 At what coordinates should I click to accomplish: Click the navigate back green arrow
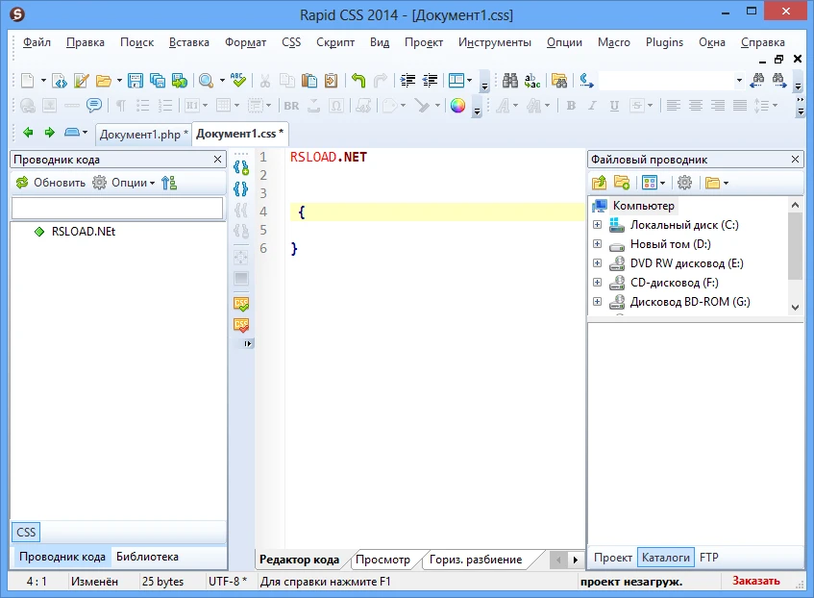click(x=26, y=133)
